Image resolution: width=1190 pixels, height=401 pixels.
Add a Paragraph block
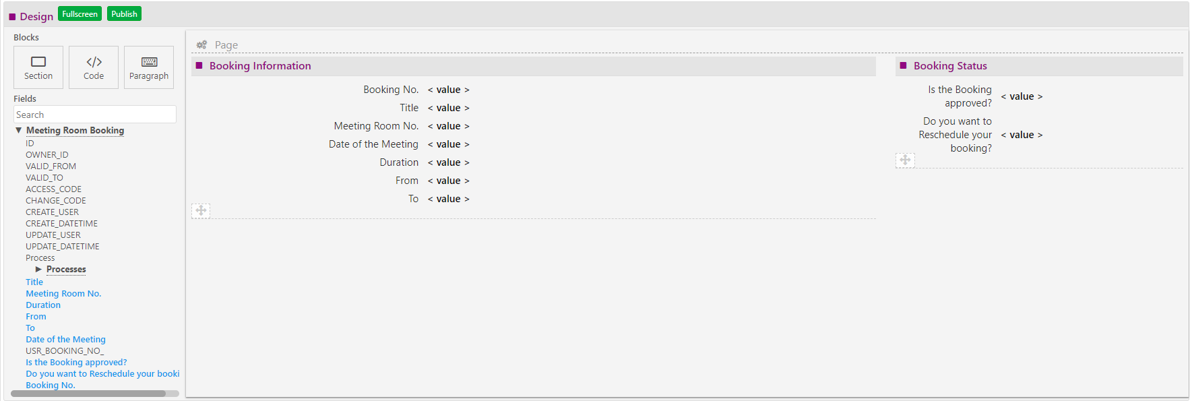(x=148, y=67)
